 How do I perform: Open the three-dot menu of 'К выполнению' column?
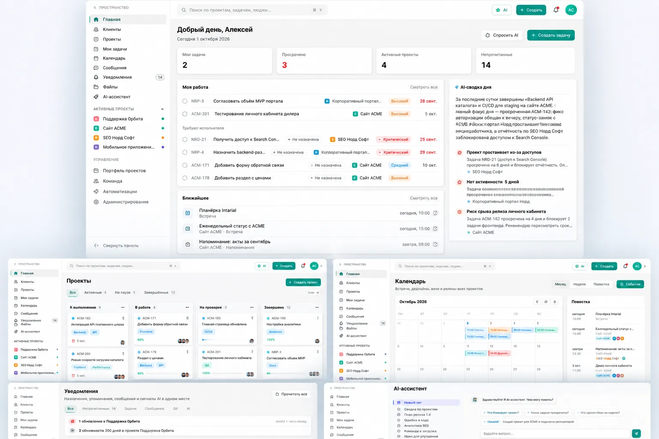(123, 307)
